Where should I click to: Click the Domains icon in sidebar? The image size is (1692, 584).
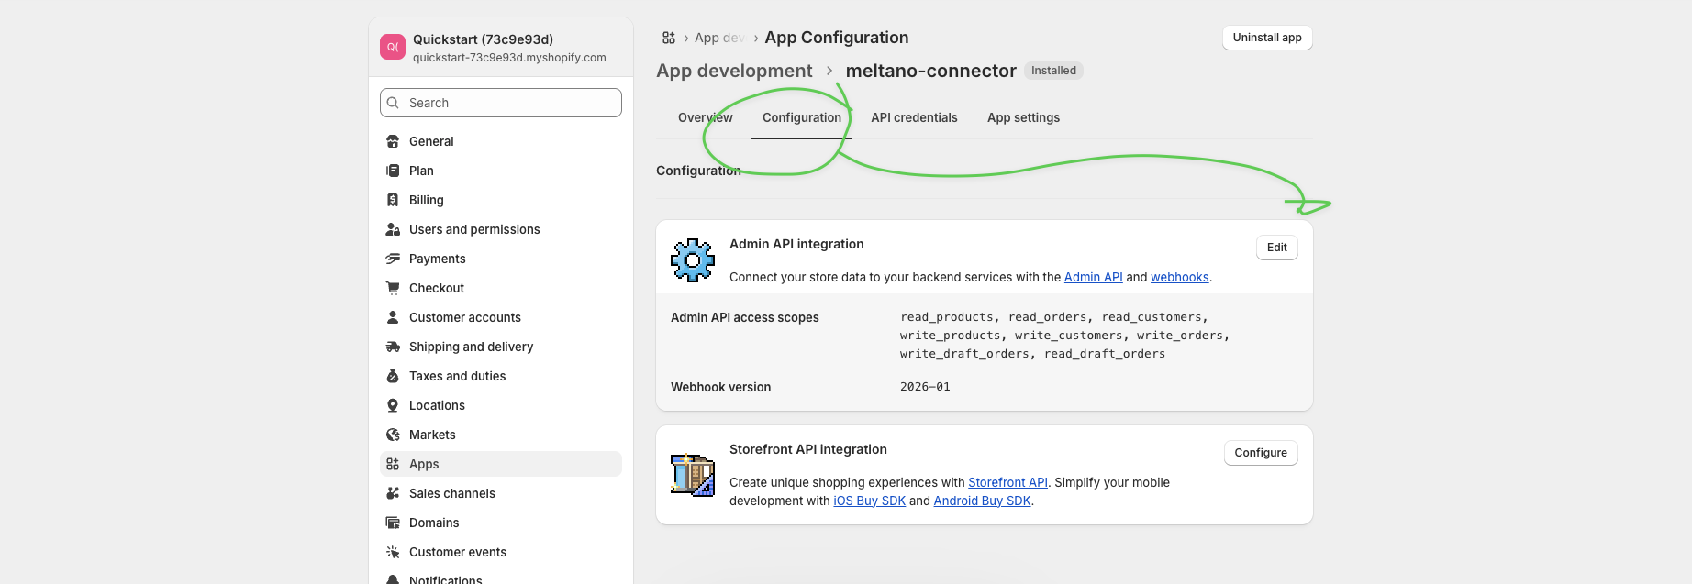[393, 523]
